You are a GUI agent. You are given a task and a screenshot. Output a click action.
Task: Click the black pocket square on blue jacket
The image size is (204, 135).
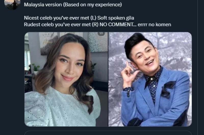pyautogui.click(x=168, y=89)
